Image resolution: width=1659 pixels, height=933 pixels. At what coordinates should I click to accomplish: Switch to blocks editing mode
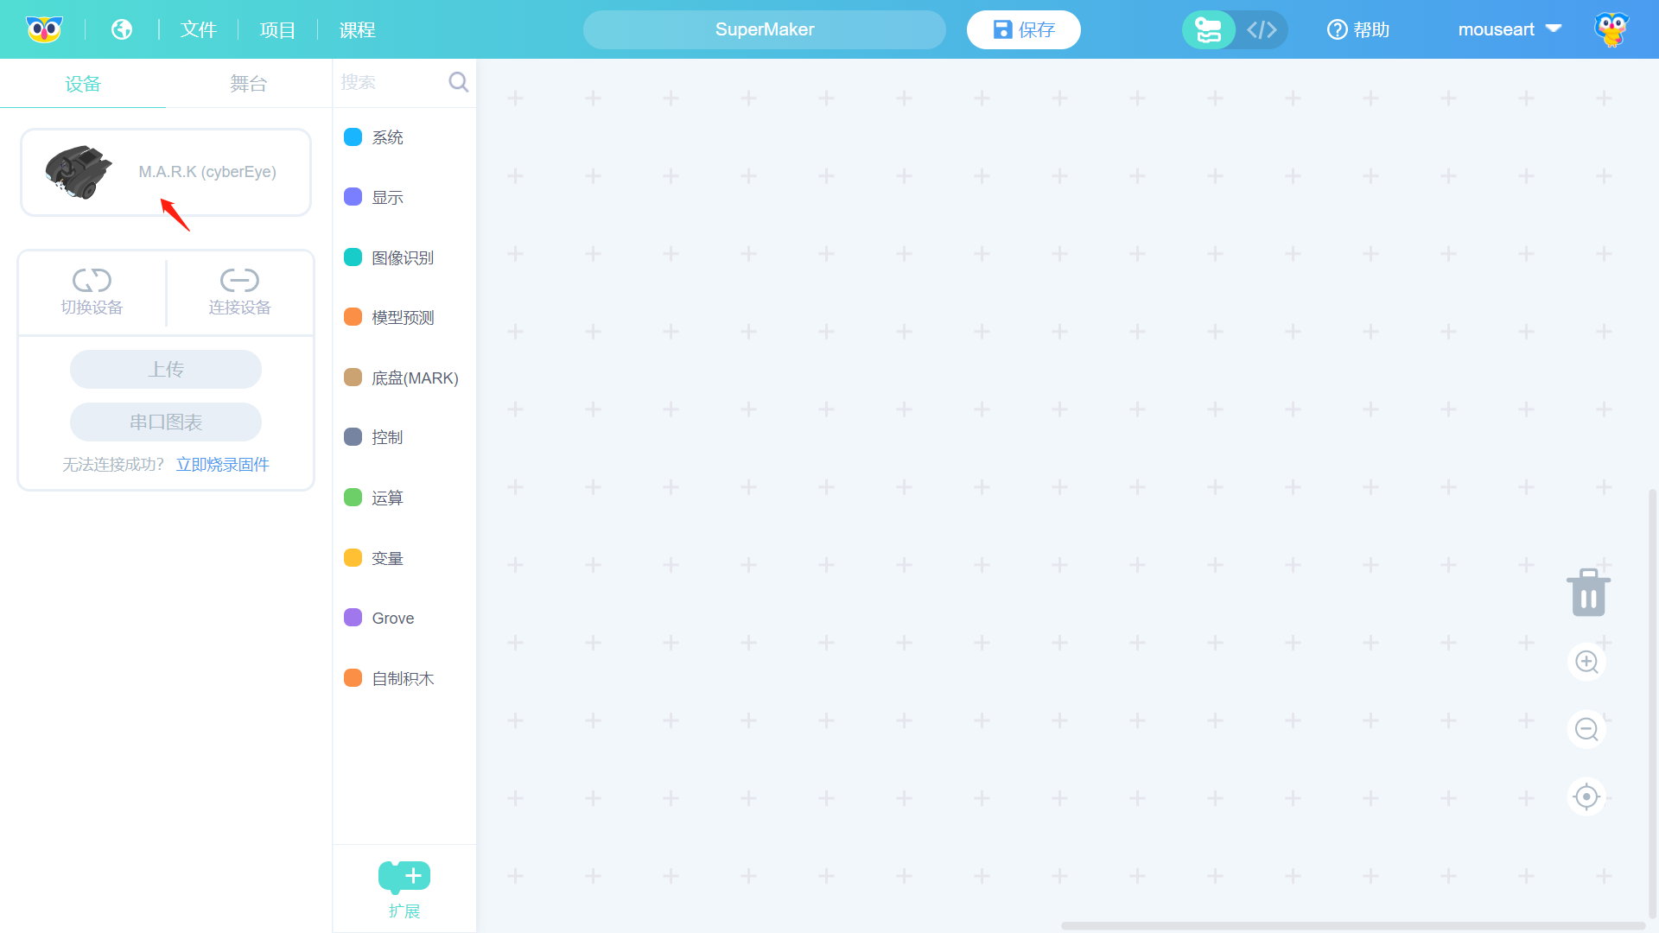[x=1208, y=30]
